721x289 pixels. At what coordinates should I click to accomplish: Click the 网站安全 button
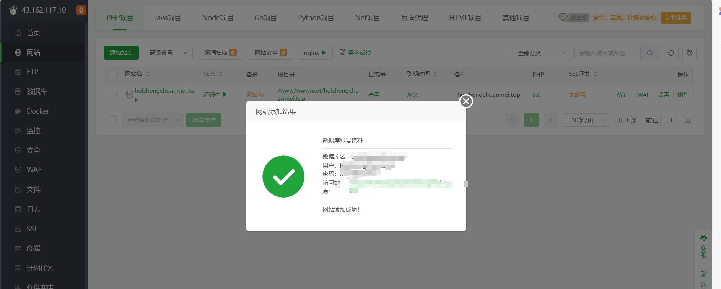(x=271, y=53)
